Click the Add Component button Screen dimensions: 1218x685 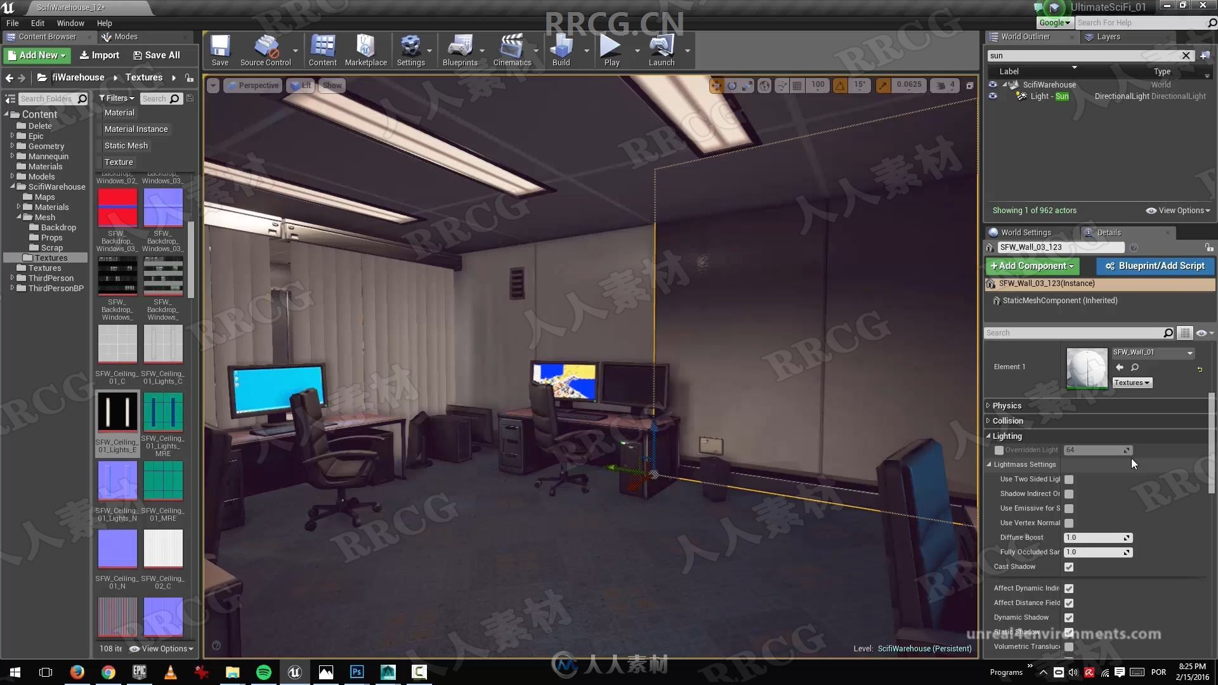click(x=1031, y=265)
